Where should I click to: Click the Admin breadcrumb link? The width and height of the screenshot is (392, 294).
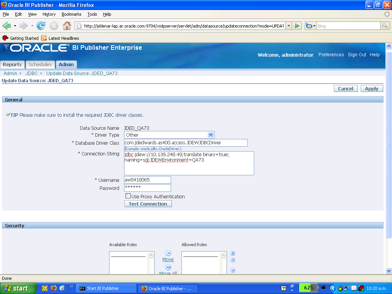(x=10, y=73)
